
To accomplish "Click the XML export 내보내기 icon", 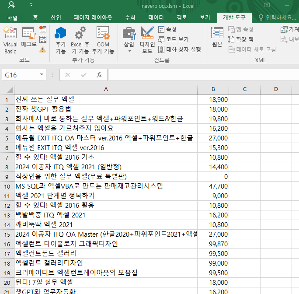I will (284, 39).
